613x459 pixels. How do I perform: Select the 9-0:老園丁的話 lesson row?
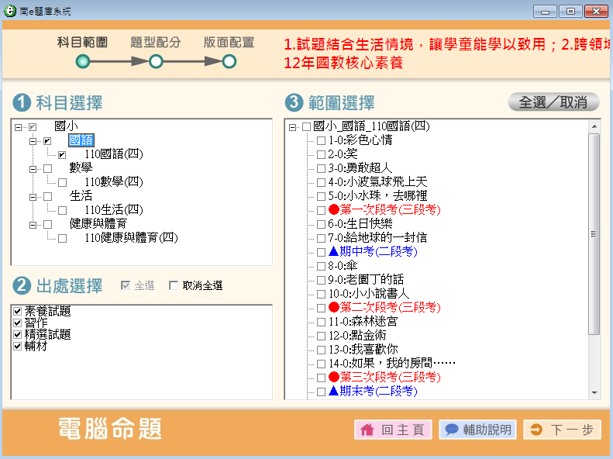click(x=366, y=280)
